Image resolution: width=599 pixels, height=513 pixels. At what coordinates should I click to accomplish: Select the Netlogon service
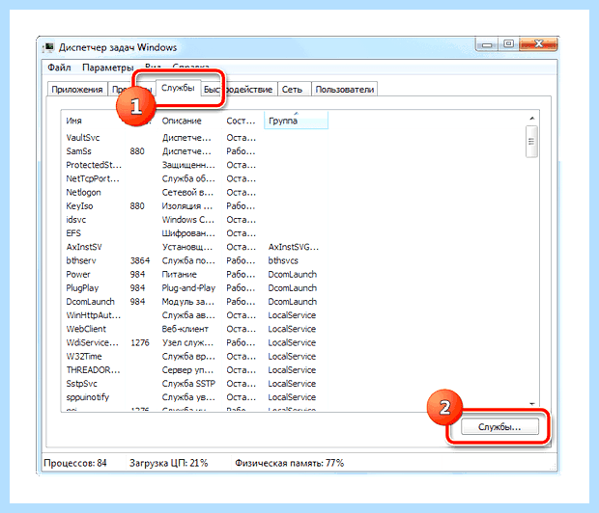(83, 192)
